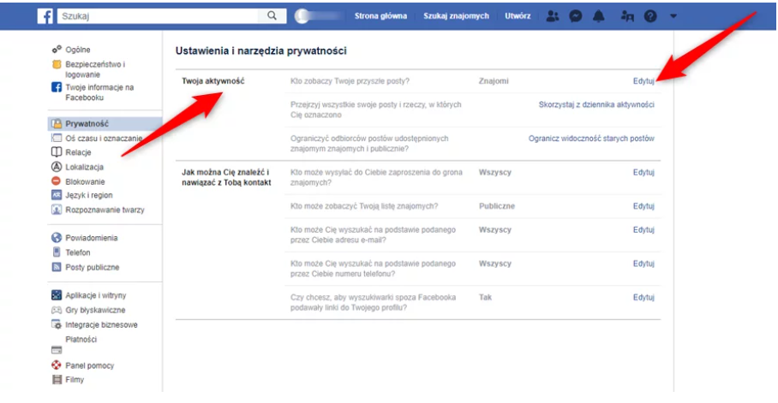The height and width of the screenshot is (403, 778).
Task: Click the 'Twoja aktywność' heading
Action: (213, 81)
